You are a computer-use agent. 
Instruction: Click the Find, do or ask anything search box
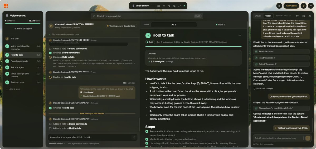[147, 16]
